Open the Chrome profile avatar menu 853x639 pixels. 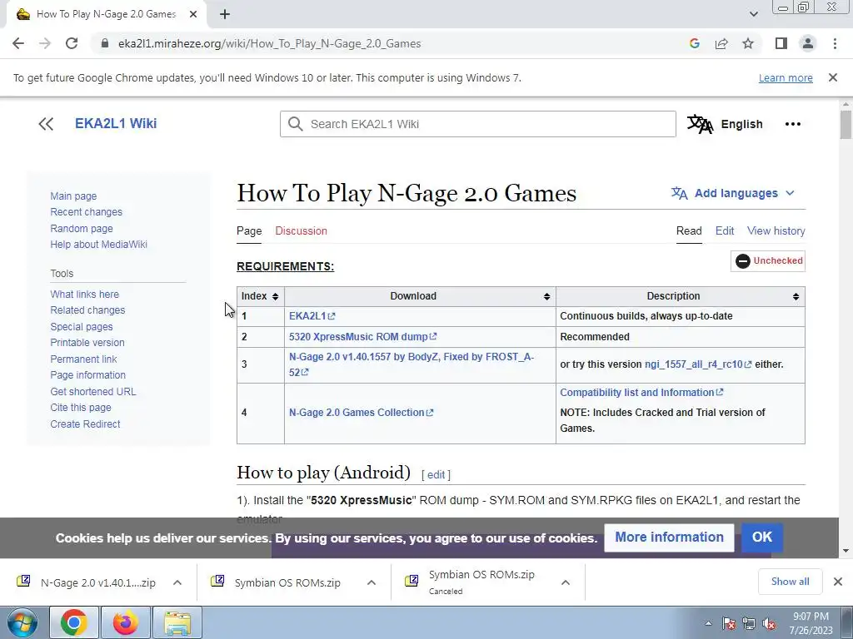(808, 43)
